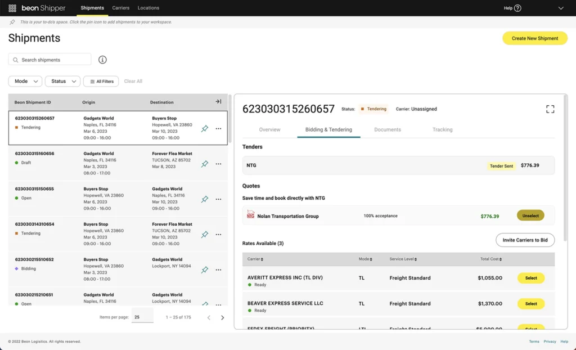
Task: Unselect the Nolan Transportation Group quote
Action: [530, 216]
